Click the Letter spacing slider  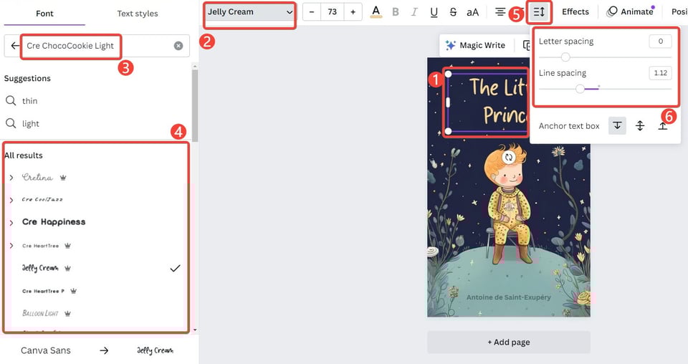point(605,57)
